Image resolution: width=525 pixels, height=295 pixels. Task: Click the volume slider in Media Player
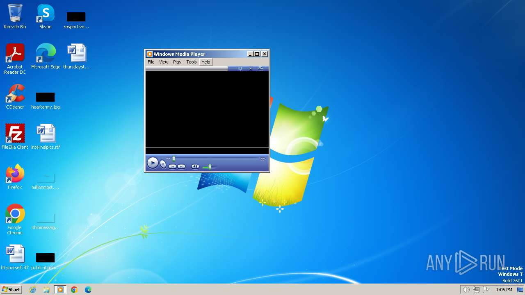tap(209, 167)
